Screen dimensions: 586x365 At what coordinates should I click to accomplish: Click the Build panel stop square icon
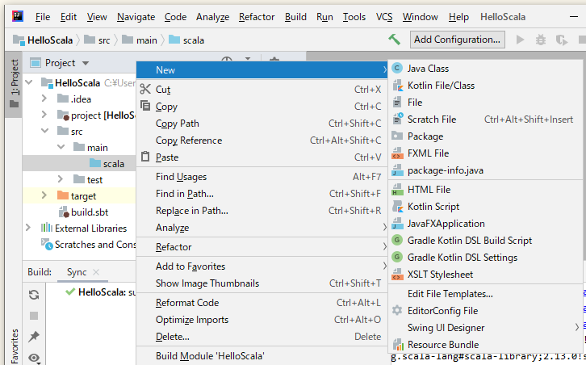(x=34, y=316)
